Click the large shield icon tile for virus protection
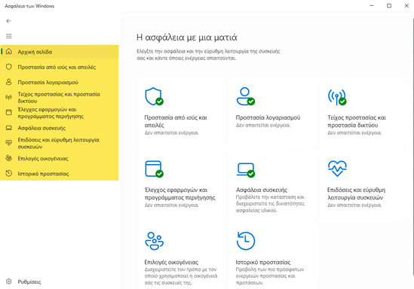 pos(154,96)
